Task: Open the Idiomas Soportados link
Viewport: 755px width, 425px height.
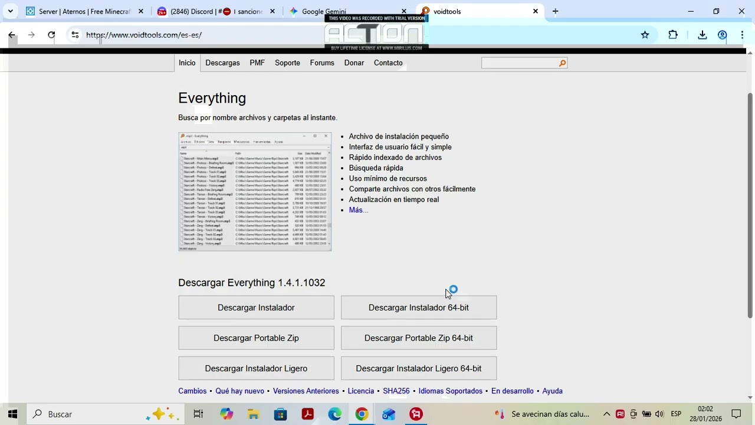Action: pos(451,391)
